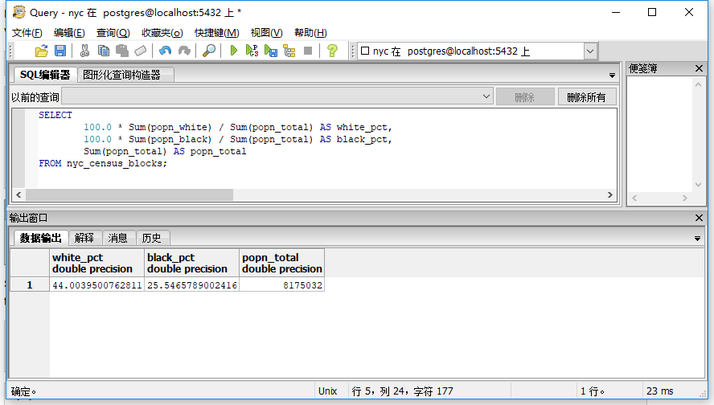Select the 历史 history tab

(152, 238)
